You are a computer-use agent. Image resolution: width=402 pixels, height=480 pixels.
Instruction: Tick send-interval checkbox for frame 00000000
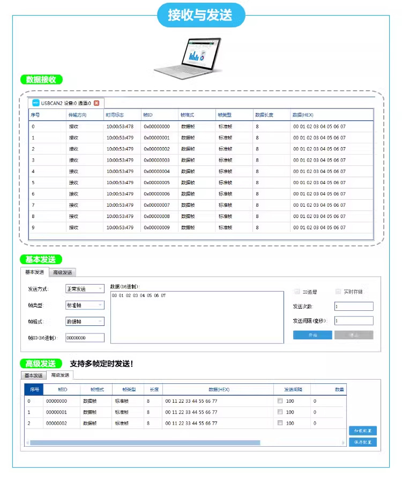click(280, 401)
